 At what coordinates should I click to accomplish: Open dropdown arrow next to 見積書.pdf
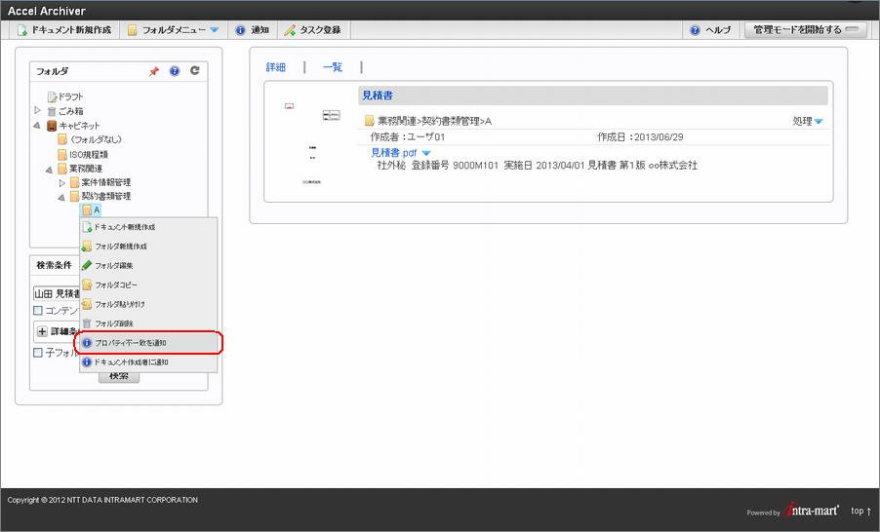(x=426, y=153)
